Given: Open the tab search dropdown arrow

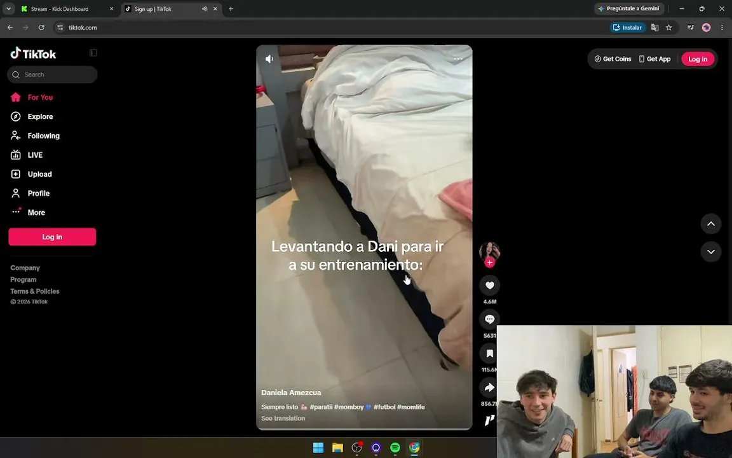Looking at the screenshot, I should (x=8, y=9).
